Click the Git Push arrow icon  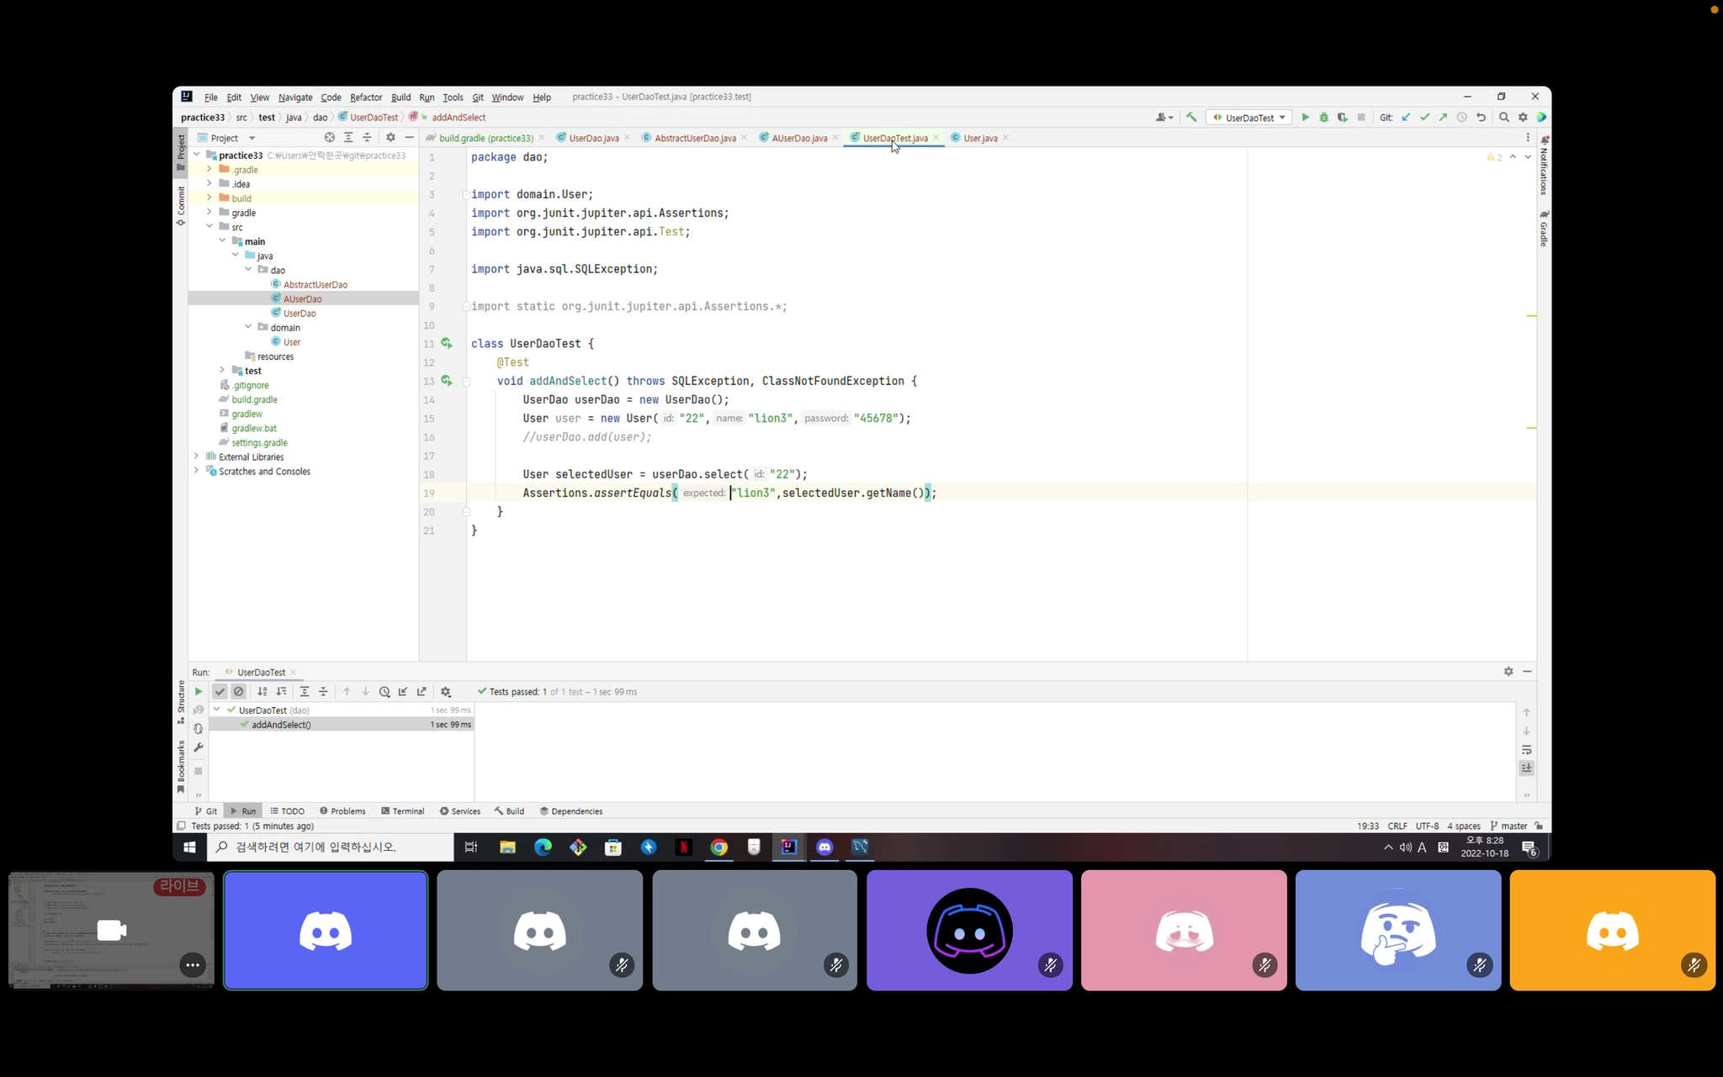click(x=1443, y=118)
